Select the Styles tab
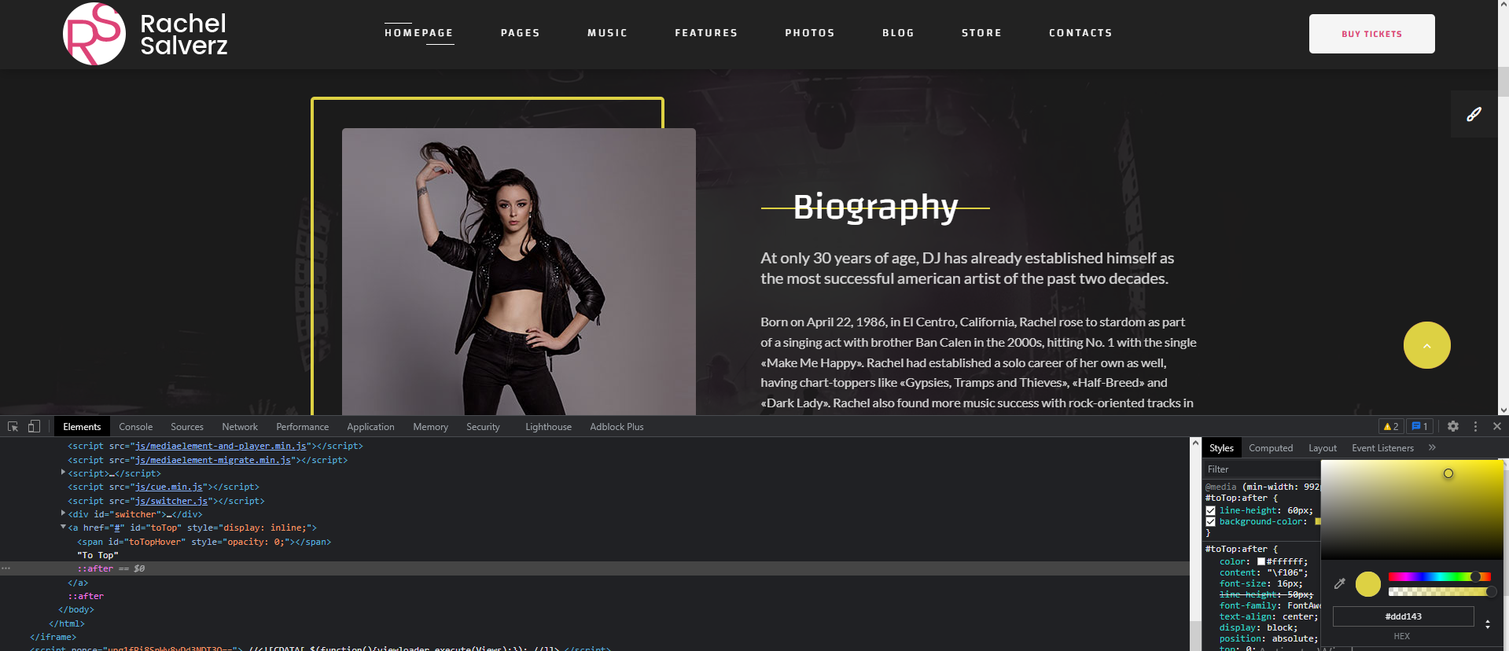Viewport: 1509px width, 651px height. (1221, 448)
